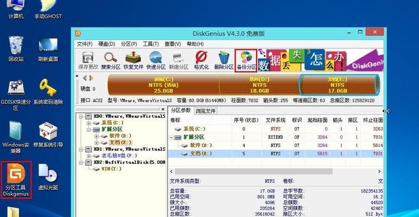
Task: Choose the 格式化 format icon
Action: [201, 61]
